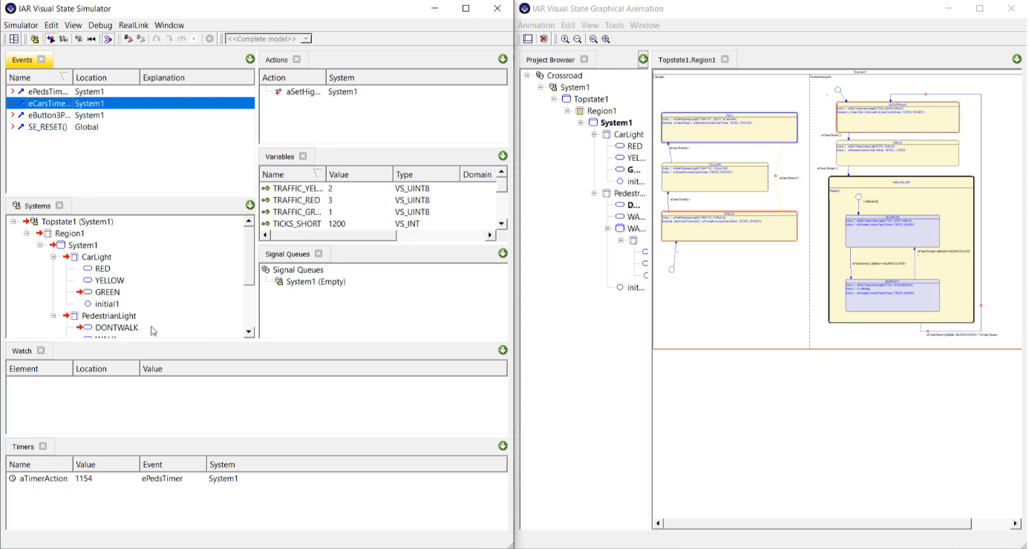Expand the SE_RESET() event row arrow

13,127
